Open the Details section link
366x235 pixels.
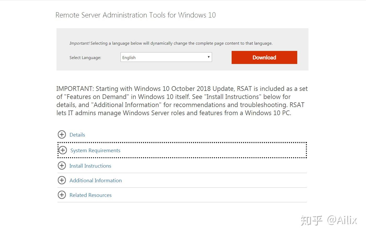pos(77,134)
